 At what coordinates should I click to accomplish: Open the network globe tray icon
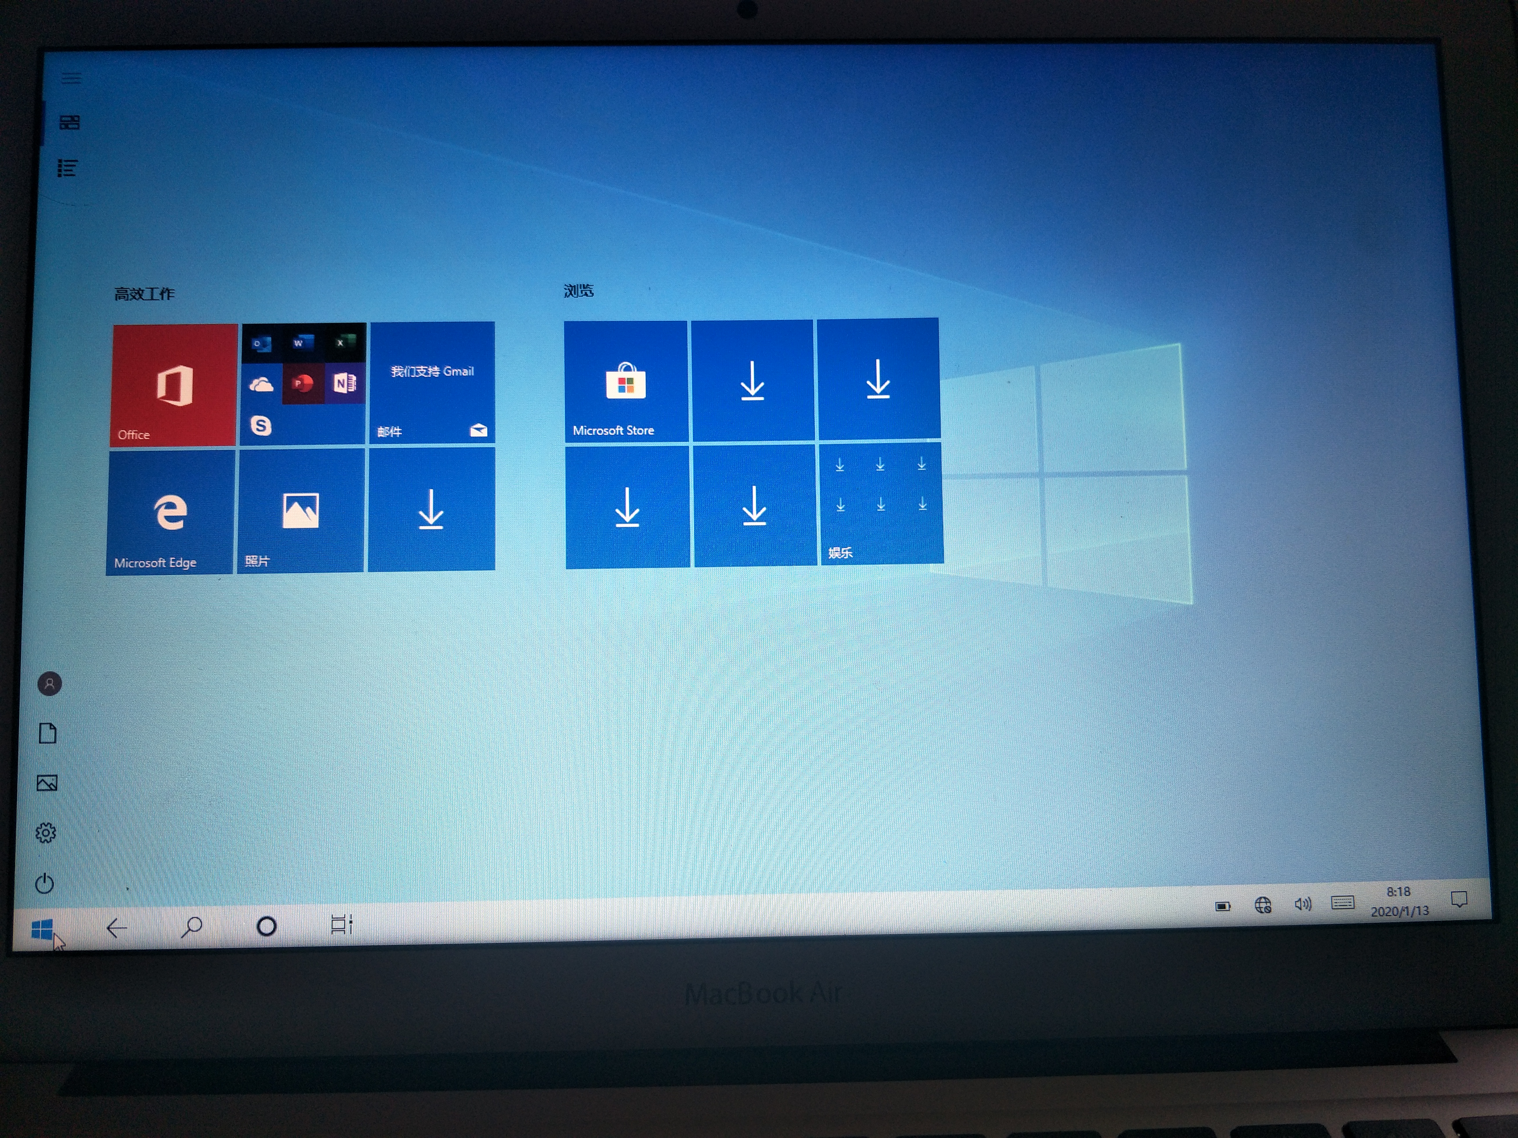click(x=1263, y=904)
